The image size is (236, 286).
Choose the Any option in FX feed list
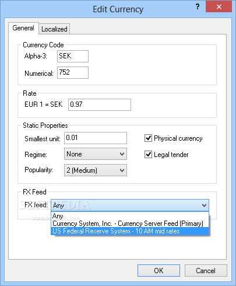pyautogui.click(x=130, y=216)
